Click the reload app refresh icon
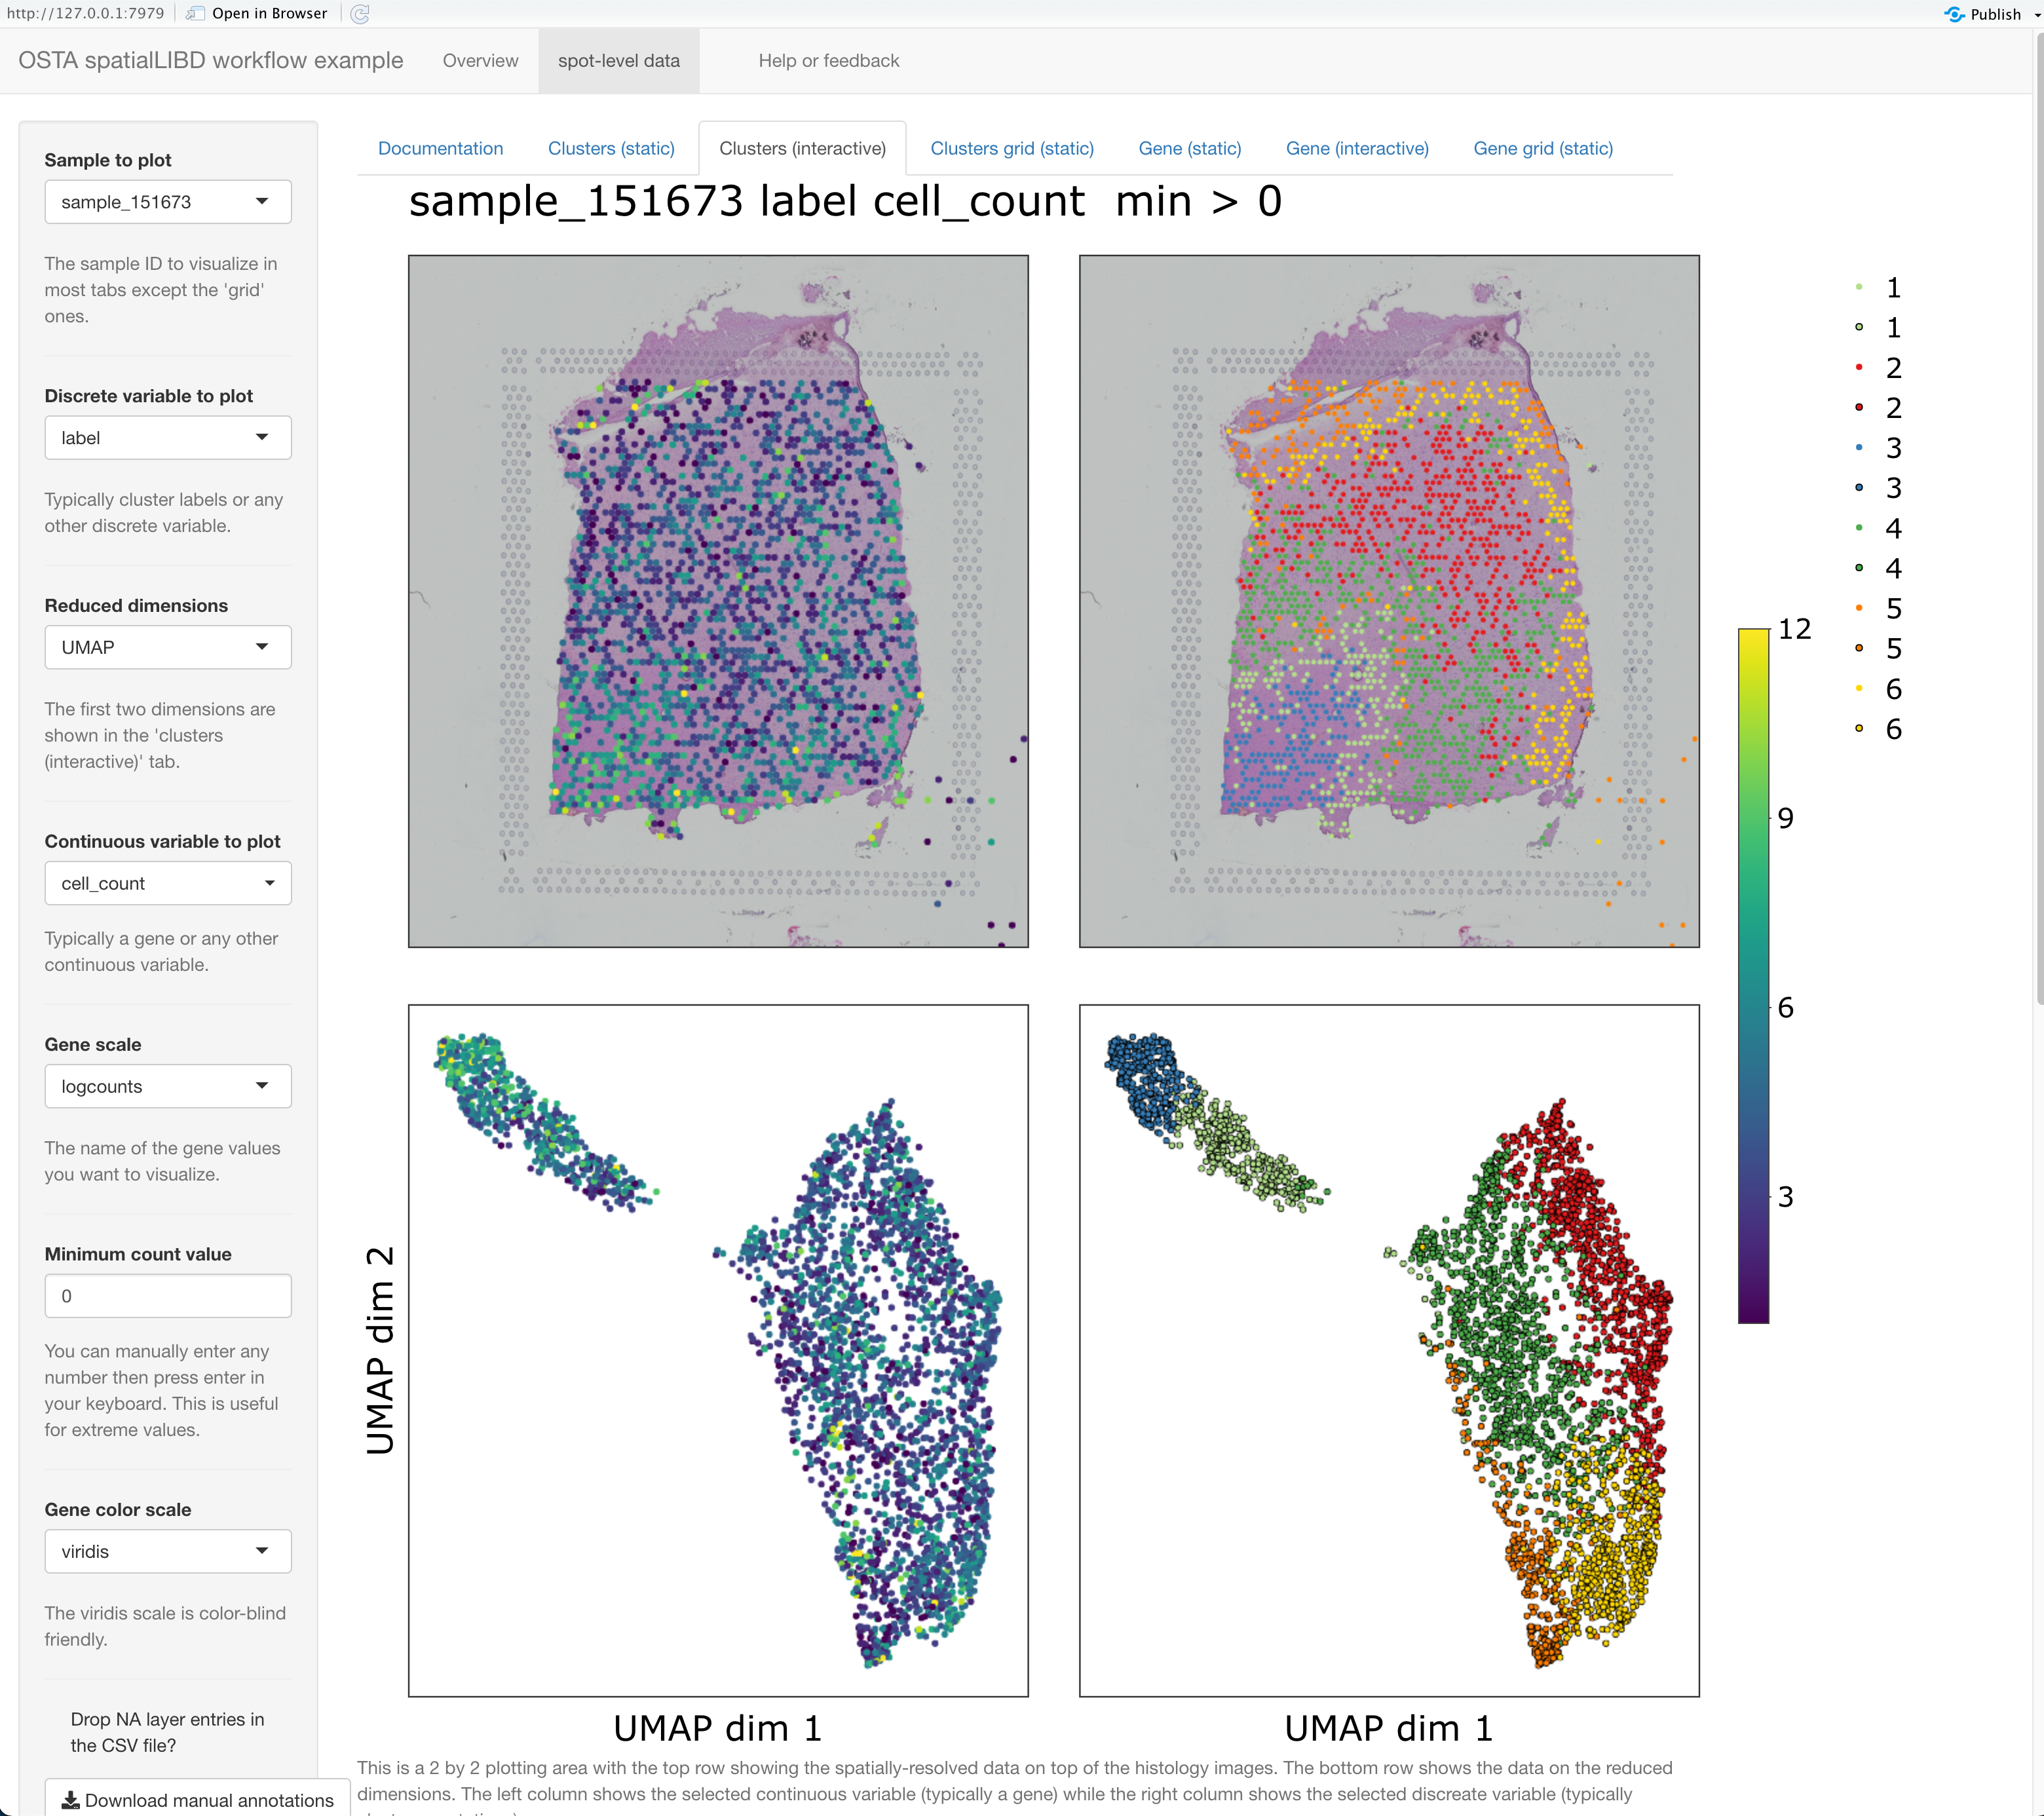This screenshot has height=1816, width=2044. pyautogui.click(x=361, y=13)
